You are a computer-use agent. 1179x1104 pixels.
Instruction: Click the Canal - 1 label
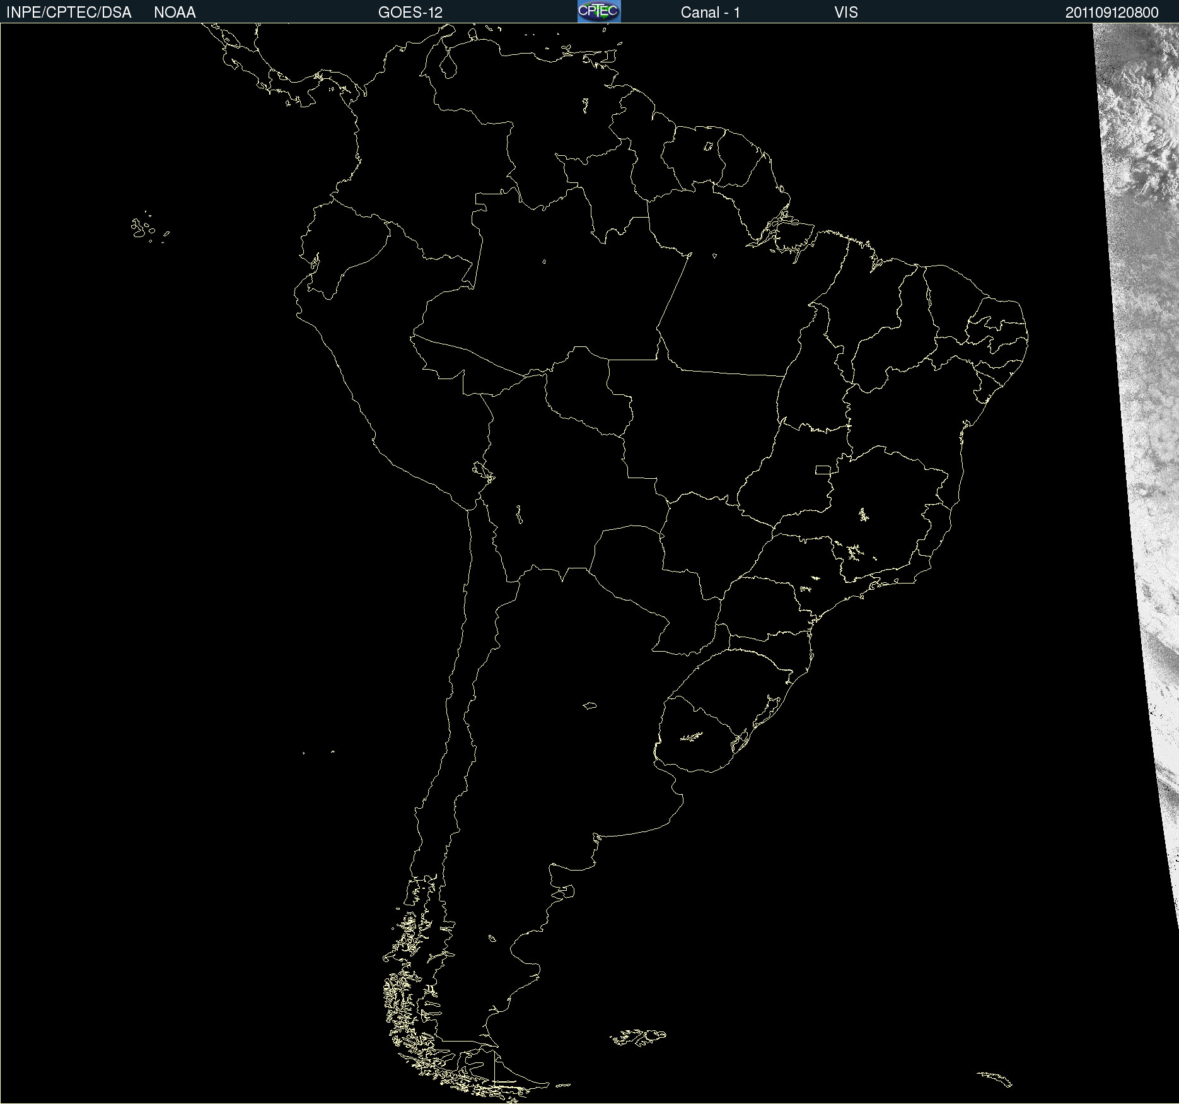click(x=711, y=13)
